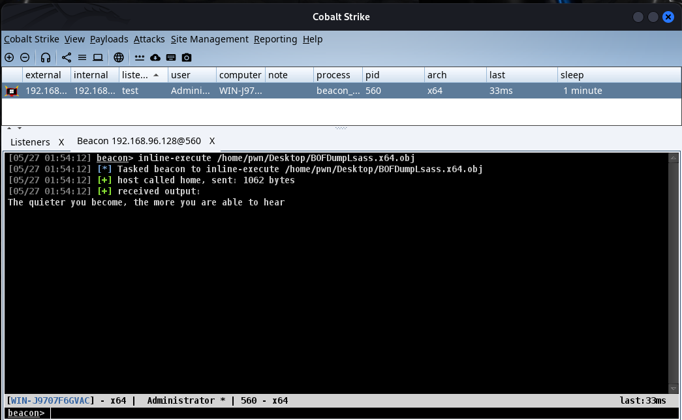Screen dimensions: 682x420
Task: Open the Cobalt Strike menu
Action: click(x=31, y=39)
